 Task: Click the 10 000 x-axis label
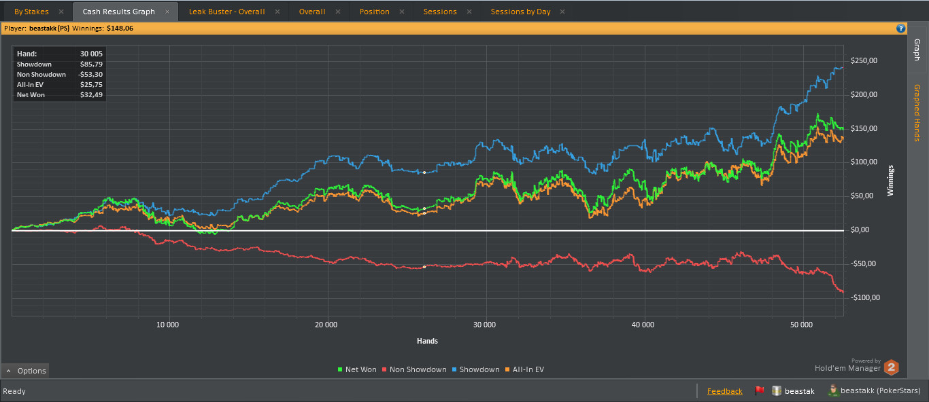pyautogui.click(x=167, y=325)
